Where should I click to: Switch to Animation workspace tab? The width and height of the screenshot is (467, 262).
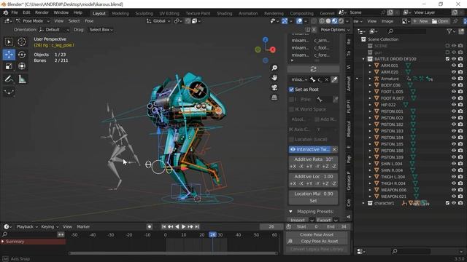pos(248,13)
